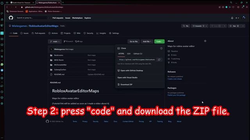Click the heart bookmark icon in the address bar

(233, 7)
